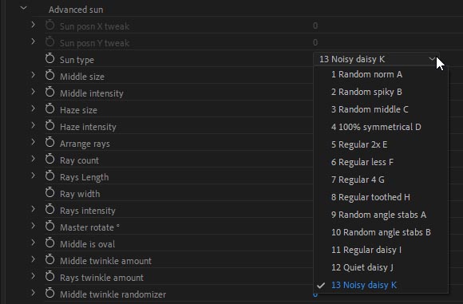Screen dimensions: 463x304
Task: Toggle Master rotate stopwatch icon
Action: coord(50,227)
